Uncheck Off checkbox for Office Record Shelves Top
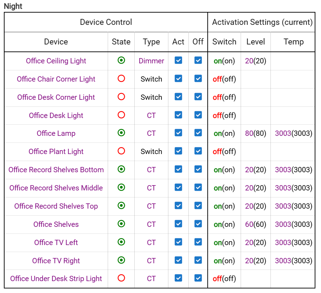Image resolution: width=321 pixels, height=293 pixels. [x=198, y=205]
